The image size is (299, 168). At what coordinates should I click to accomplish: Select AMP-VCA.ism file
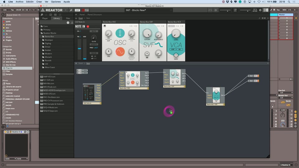[49, 77]
